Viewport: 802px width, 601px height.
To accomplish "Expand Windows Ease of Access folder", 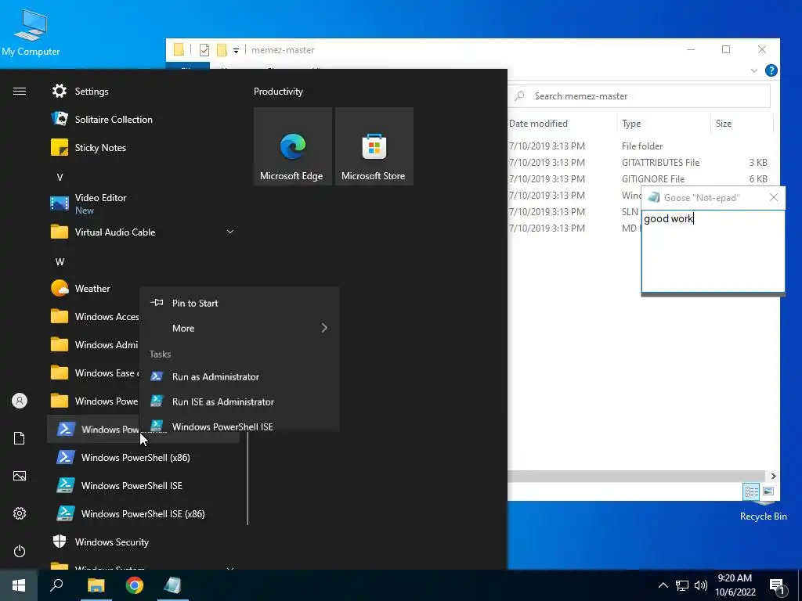I will pyautogui.click(x=94, y=373).
